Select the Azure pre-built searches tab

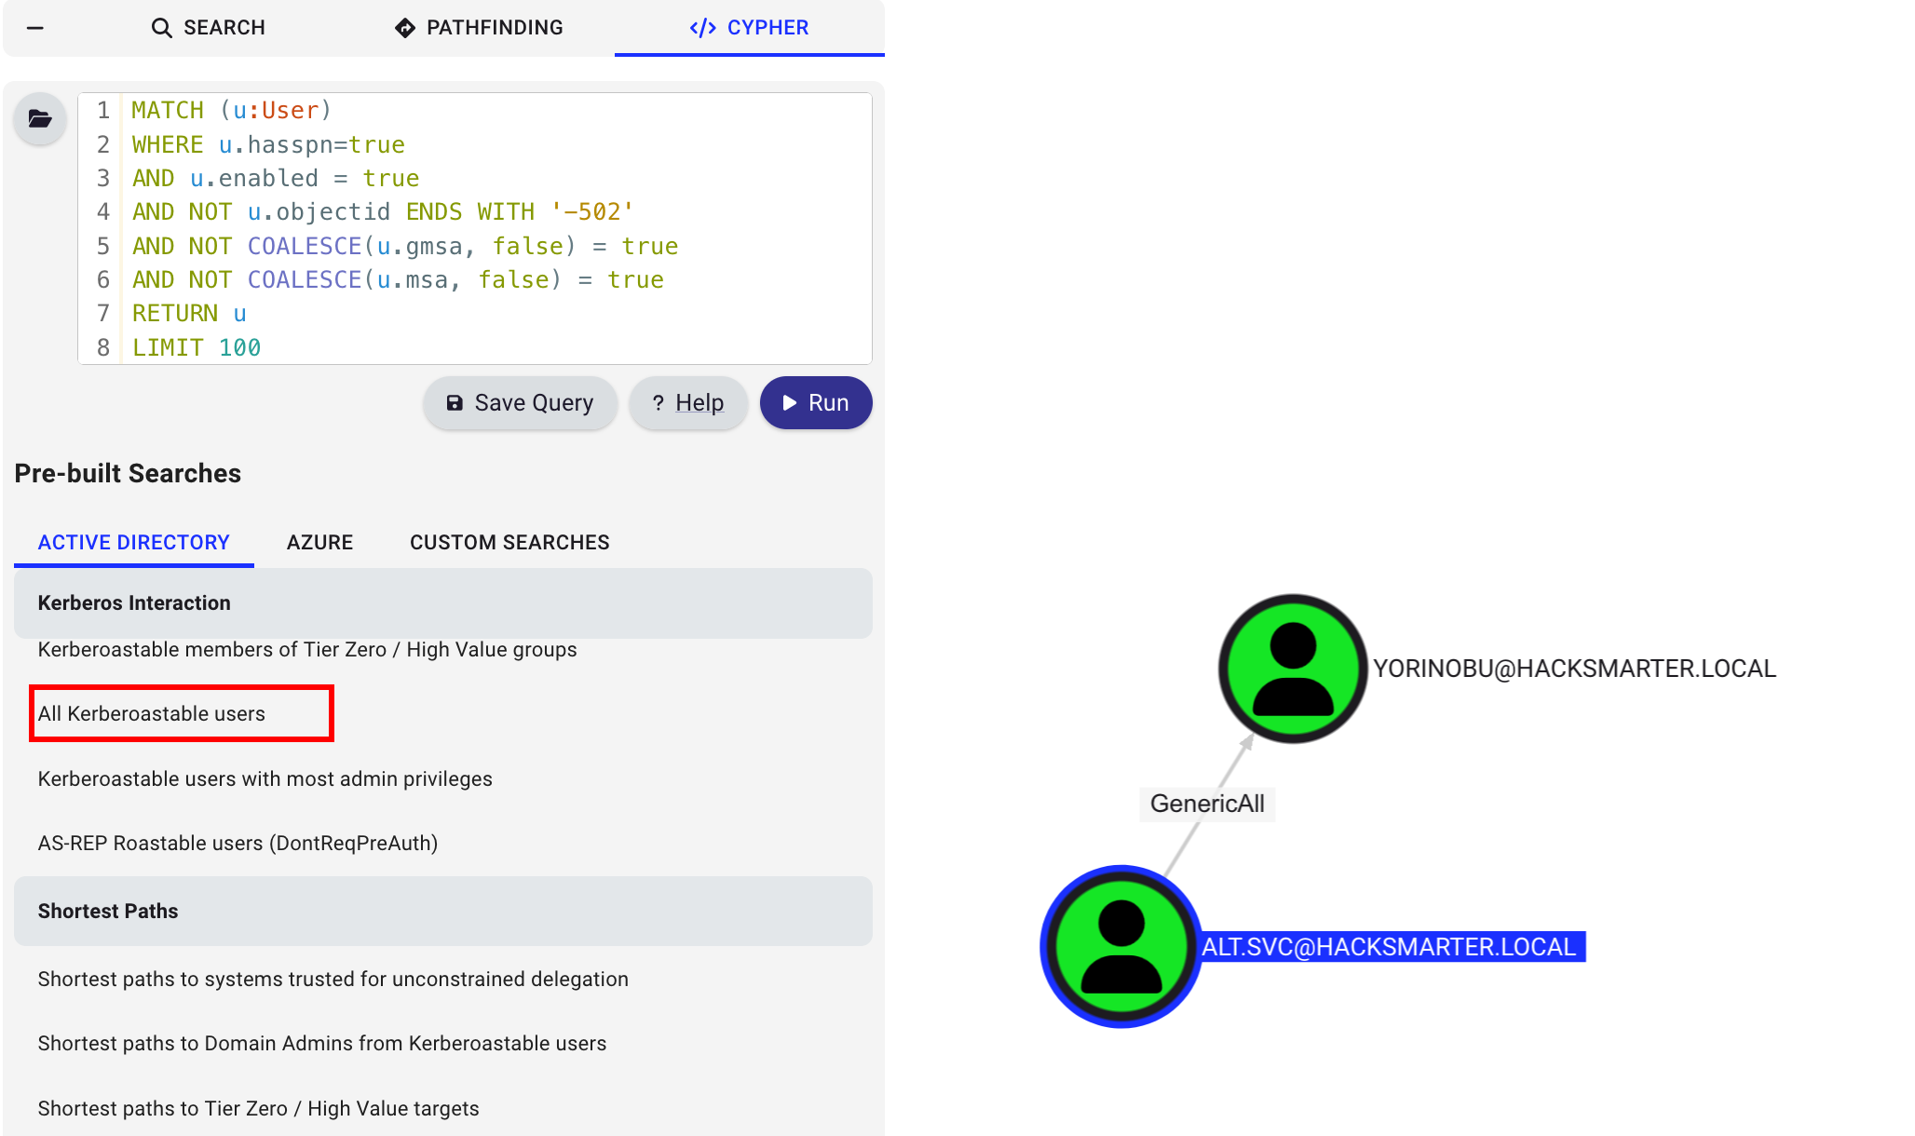319,543
